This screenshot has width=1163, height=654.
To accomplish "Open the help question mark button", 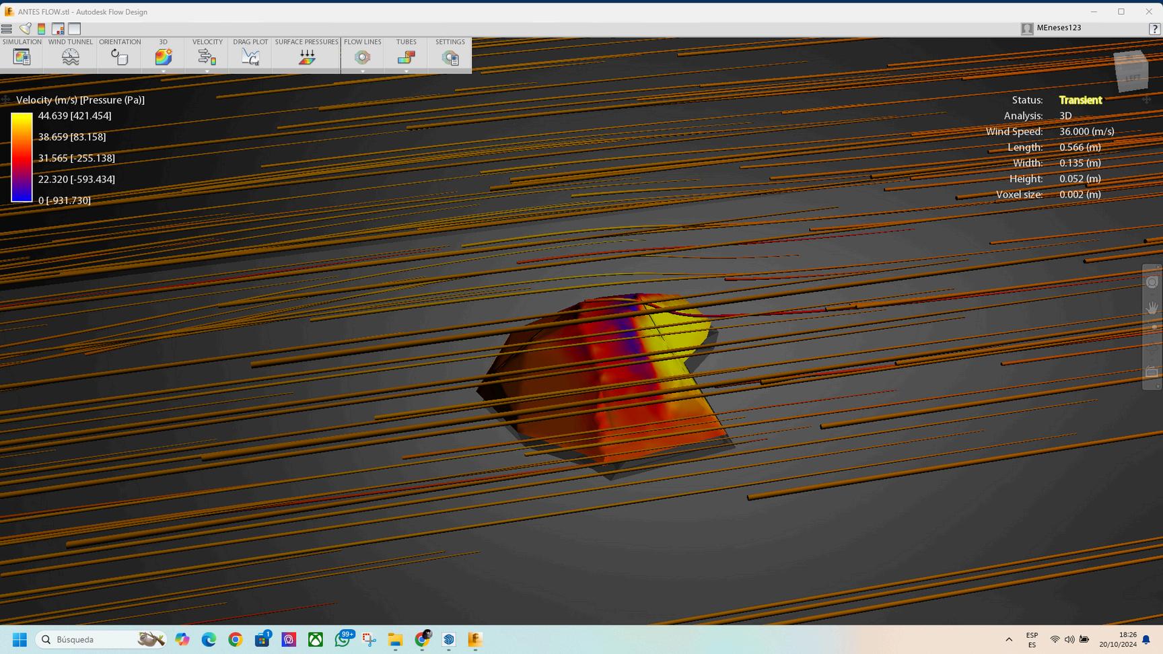I will point(1154,28).
